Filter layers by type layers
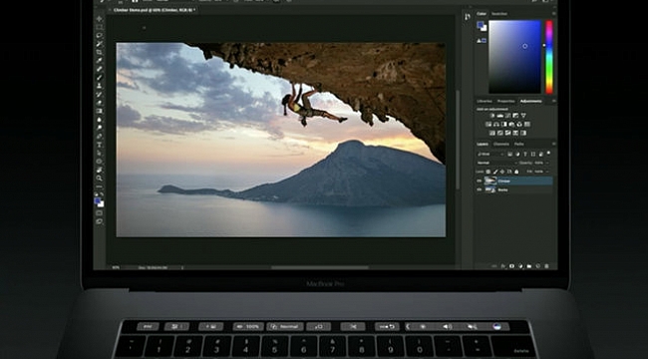 click(525, 154)
